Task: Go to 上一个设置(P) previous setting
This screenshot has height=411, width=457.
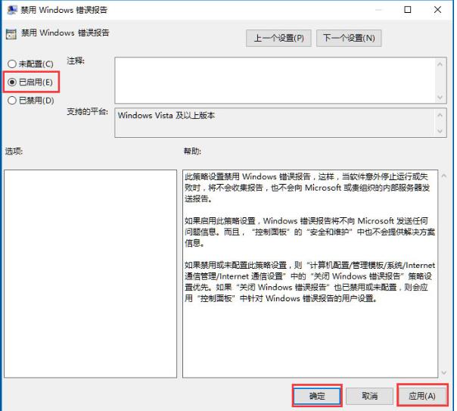Action: (278, 38)
